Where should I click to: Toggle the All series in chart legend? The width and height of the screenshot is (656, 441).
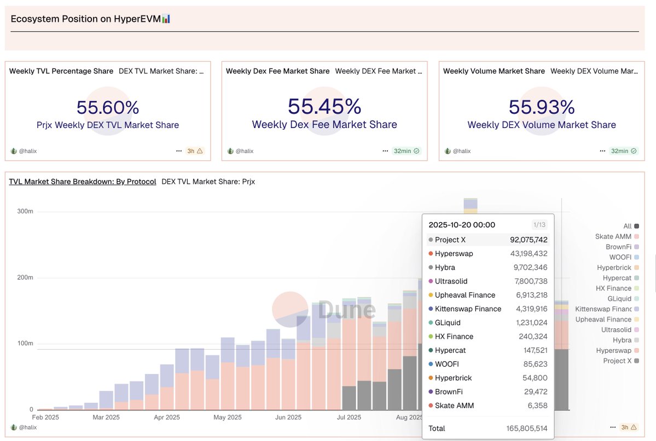point(631,226)
